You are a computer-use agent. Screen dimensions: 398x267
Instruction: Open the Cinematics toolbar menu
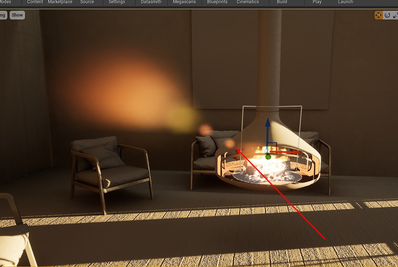[248, 2]
